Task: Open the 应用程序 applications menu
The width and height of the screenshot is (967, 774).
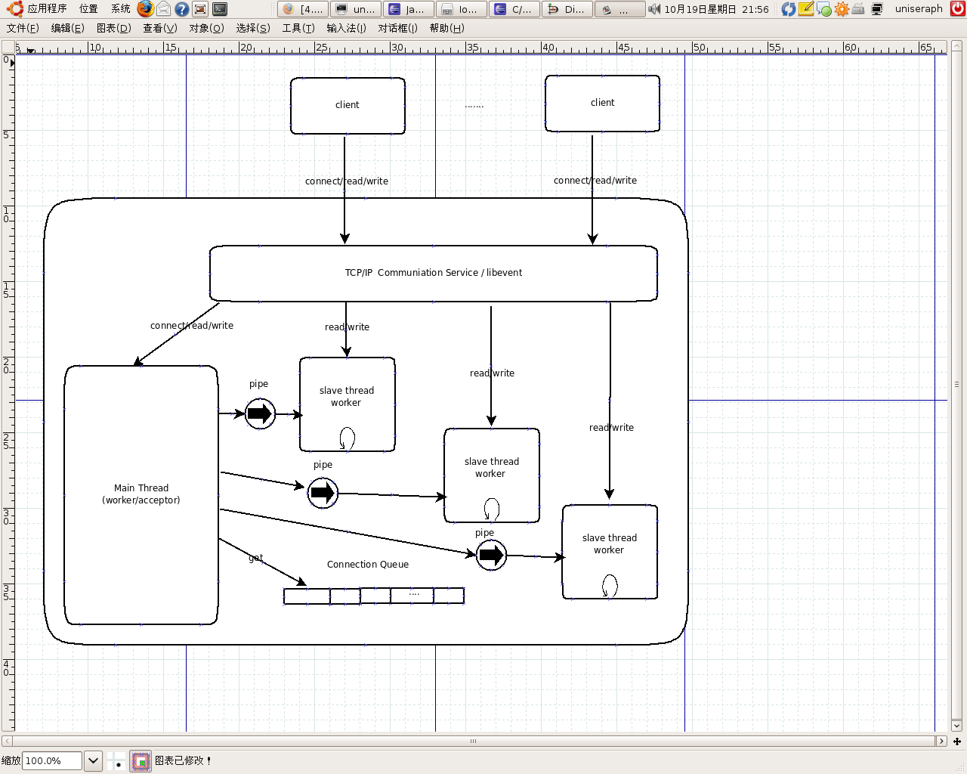Action: point(47,9)
